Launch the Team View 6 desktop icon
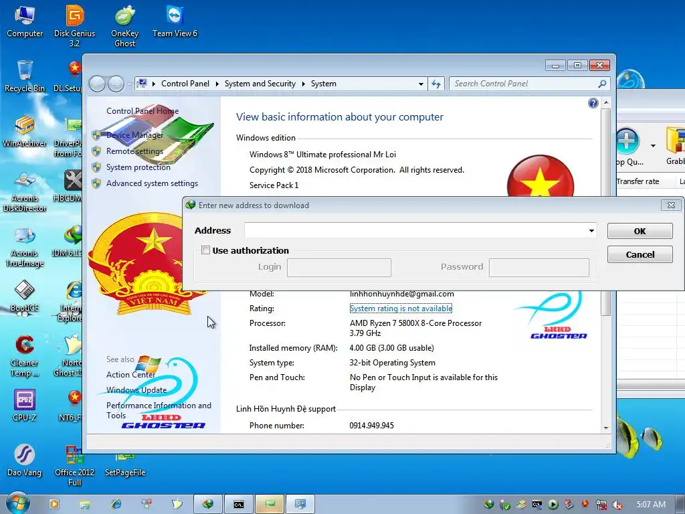The height and width of the screenshot is (514, 685). coord(175,21)
